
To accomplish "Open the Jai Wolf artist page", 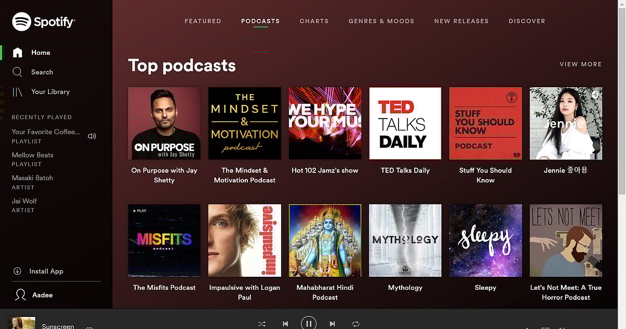I will 25,201.
